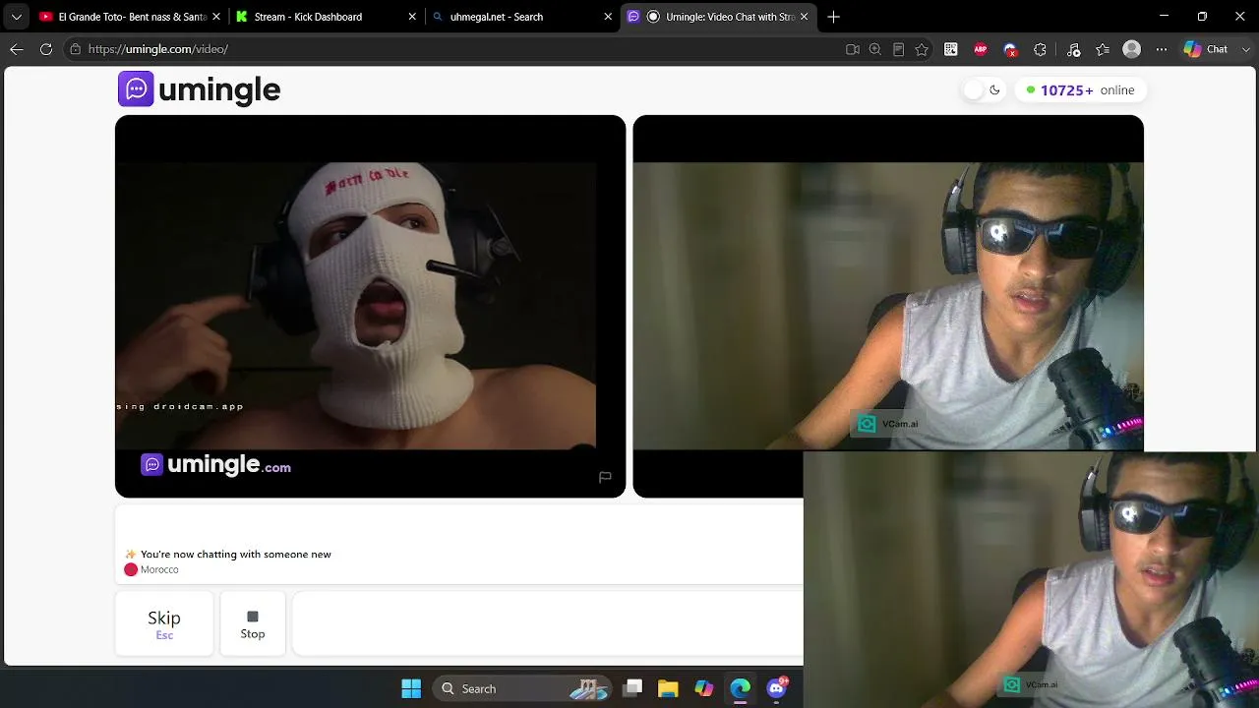Open a new browser tab
Screen dimensions: 1259x708
(x=834, y=17)
